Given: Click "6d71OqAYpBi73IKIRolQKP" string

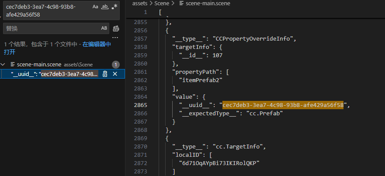Looking at the screenshot, I should [x=219, y=163].
